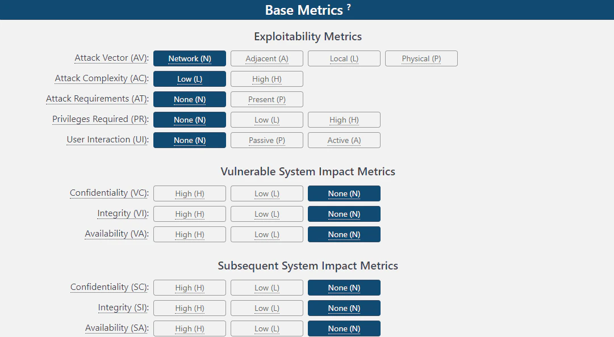Set Integrity (SI) to High (H)
Image resolution: width=614 pixels, height=337 pixels.
point(190,308)
